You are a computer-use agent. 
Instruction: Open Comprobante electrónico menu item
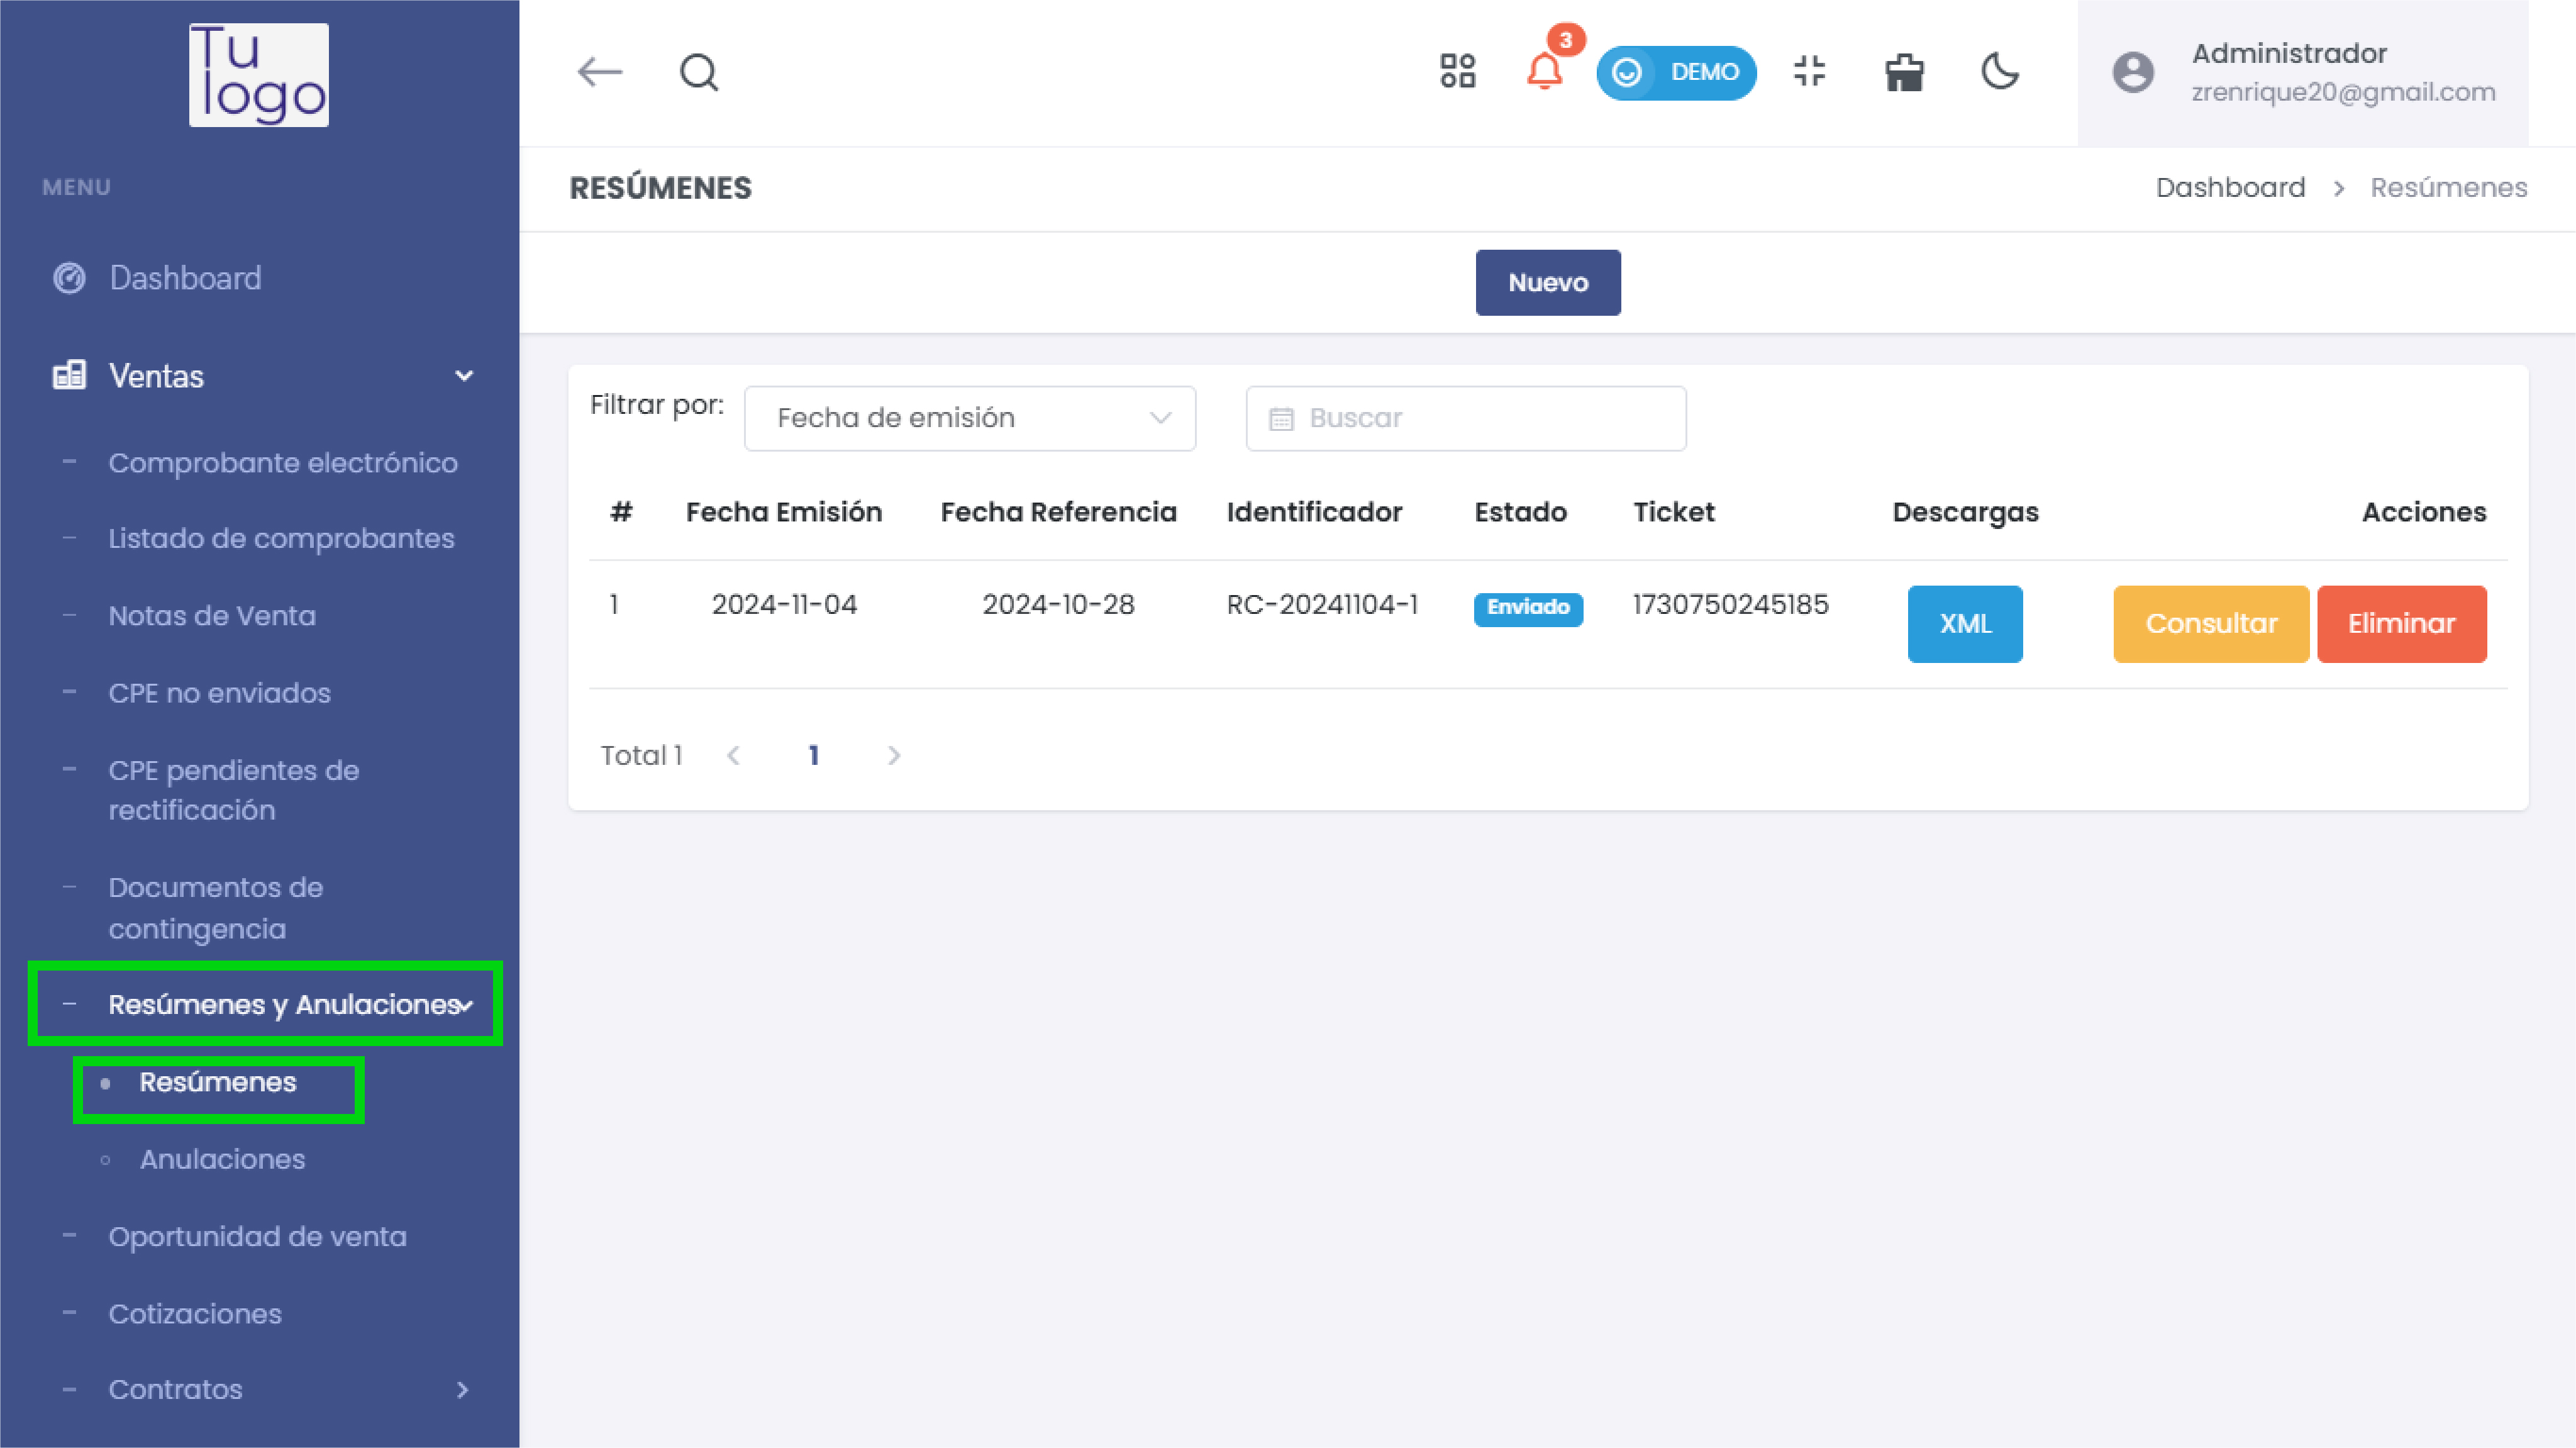pos(283,463)
